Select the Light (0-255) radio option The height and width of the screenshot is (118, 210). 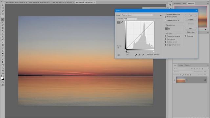tap(166, 17)
